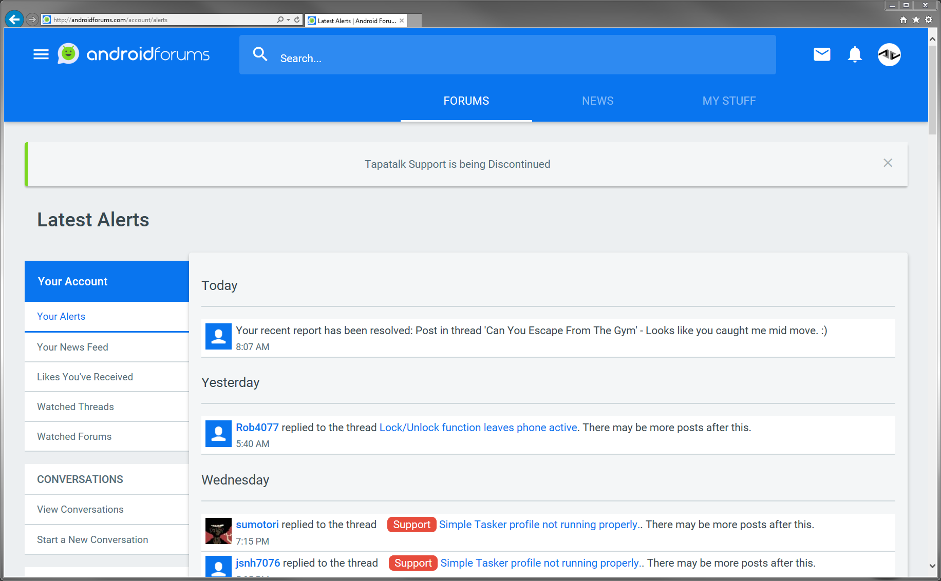
Task: Switch to the MY STUFF tab
Action: point(729,101)
